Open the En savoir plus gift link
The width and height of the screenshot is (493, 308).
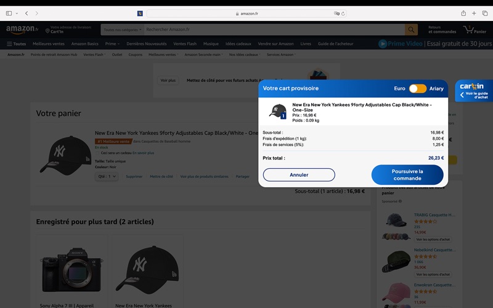click(143, 153)
